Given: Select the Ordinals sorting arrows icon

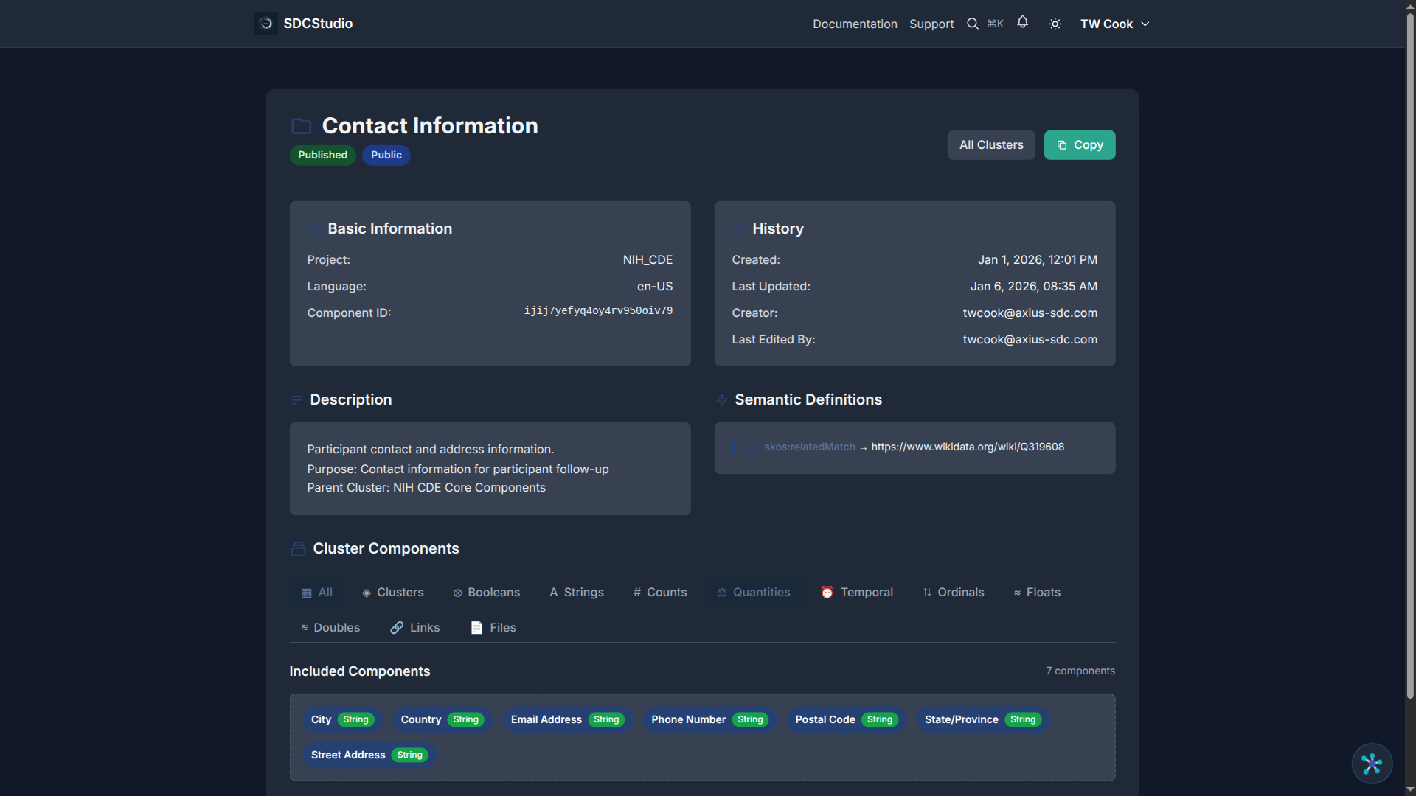Looking at the screenshot, I should click(926, 592).
